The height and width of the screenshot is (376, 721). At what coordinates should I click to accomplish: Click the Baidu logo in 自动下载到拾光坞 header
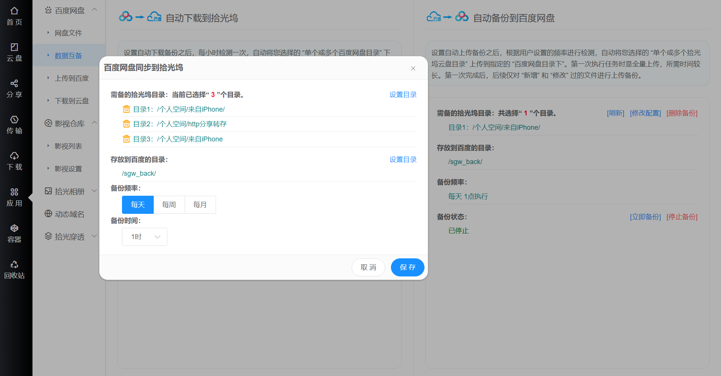[126, 17]
